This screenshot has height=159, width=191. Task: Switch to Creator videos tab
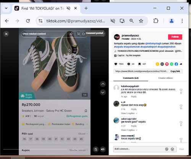tap(165, 78)
